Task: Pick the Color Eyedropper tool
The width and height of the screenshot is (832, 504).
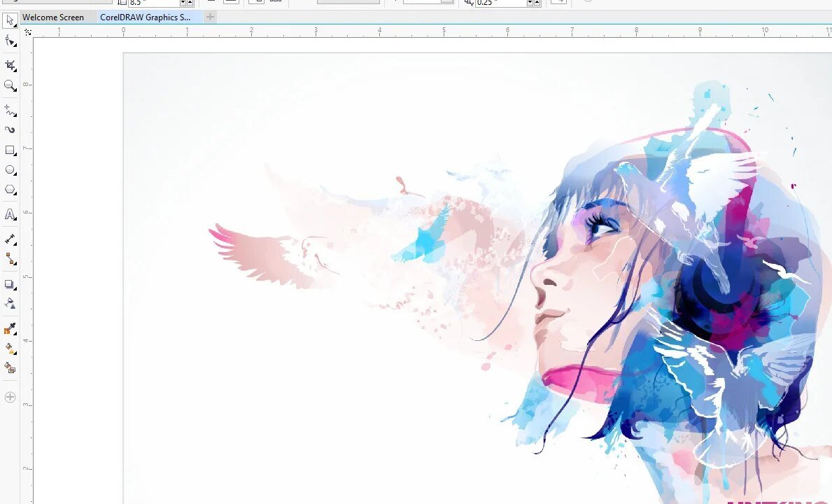Action: point(10,329)
